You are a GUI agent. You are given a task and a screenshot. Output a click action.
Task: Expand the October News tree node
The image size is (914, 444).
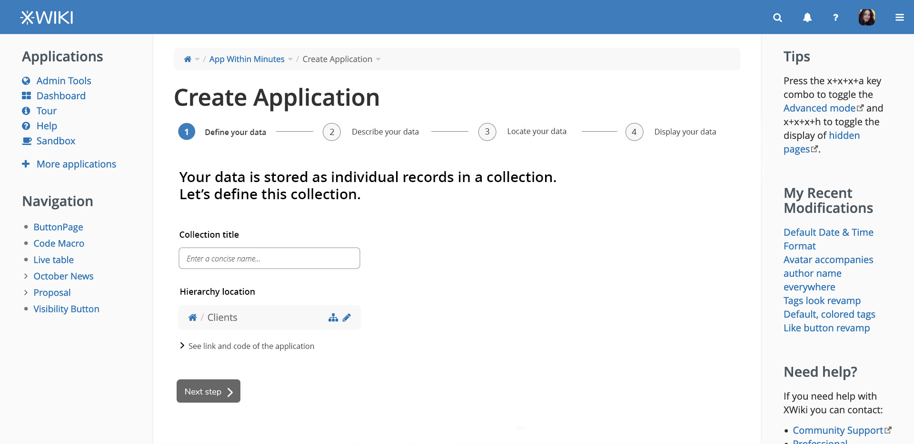point(26,276)
